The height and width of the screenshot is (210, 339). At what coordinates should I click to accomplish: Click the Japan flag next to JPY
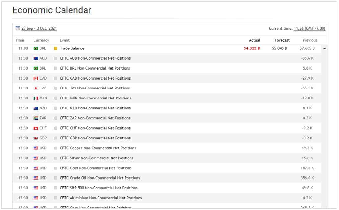pos(36,88)
